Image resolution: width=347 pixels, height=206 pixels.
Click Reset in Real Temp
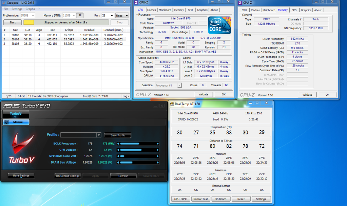coord(241,199)
